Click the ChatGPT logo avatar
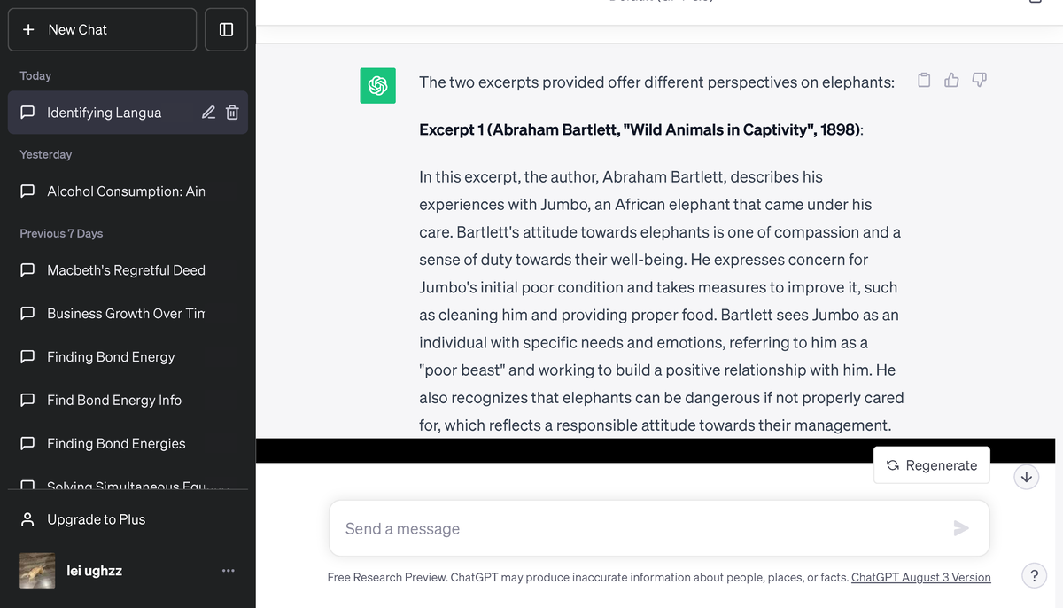 pyautogui.click(x=377, y=85)
